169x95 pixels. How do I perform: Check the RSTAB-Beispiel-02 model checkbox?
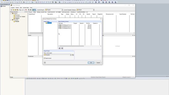tap(59, 26)
